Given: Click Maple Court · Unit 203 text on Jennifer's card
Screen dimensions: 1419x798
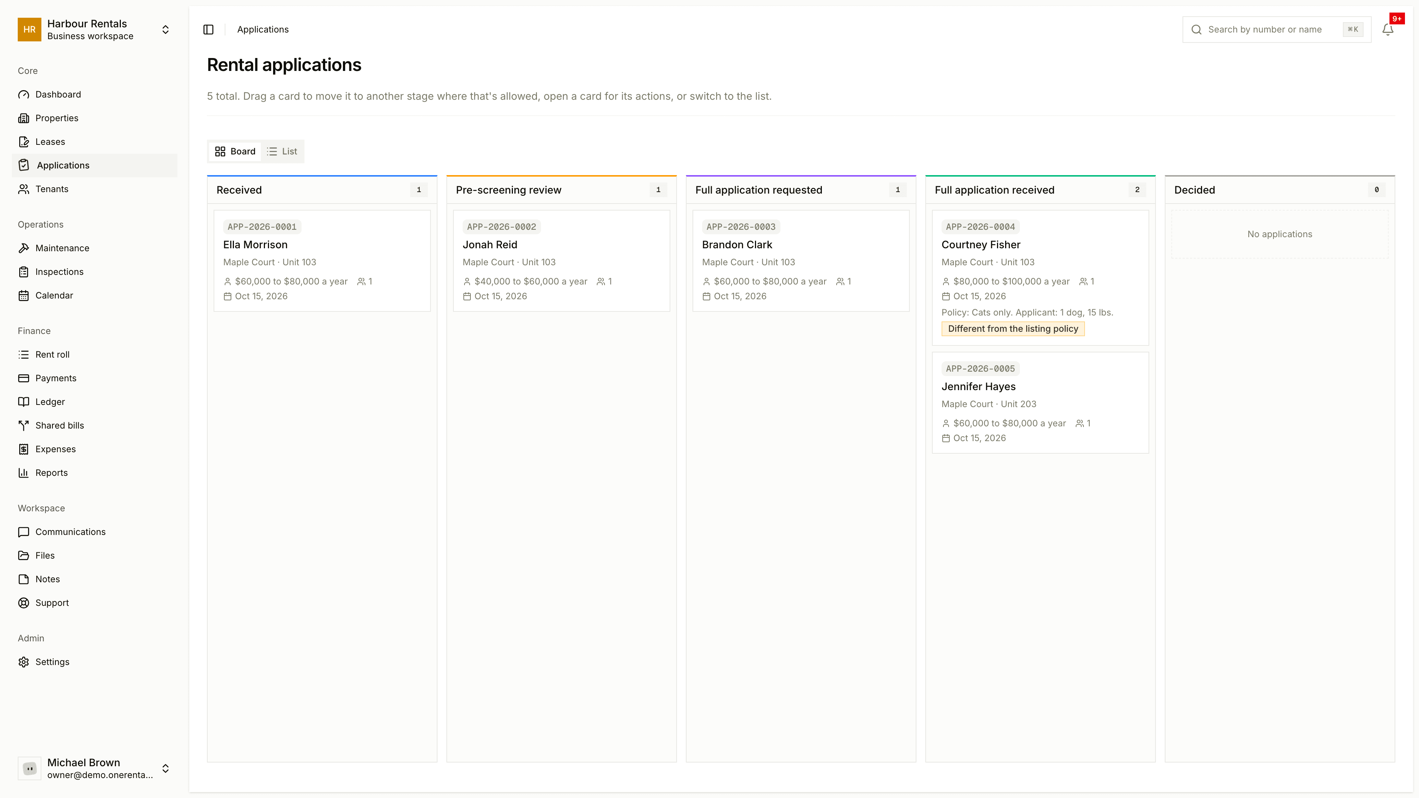Looking at the screenshot, I should click(x=988, y=404).
